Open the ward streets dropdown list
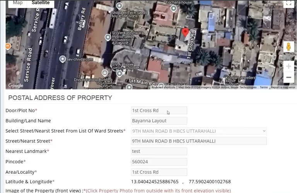 (199, 131)
